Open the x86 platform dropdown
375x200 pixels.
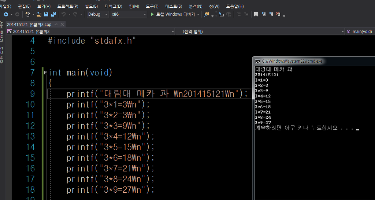pos(129,14)
